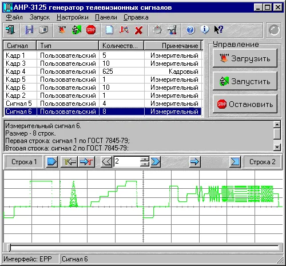This screenshot has width=286, height=266.
Task: Select the Кадр 3 row
Action: pos(102,63)
